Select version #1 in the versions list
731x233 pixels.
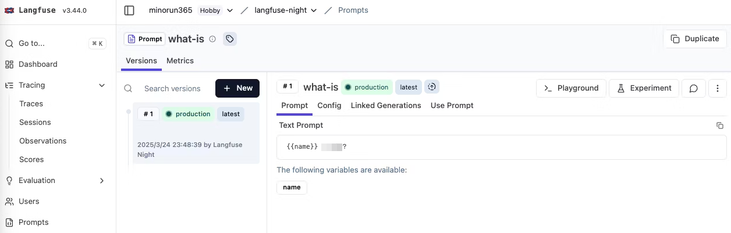point(196,134)
